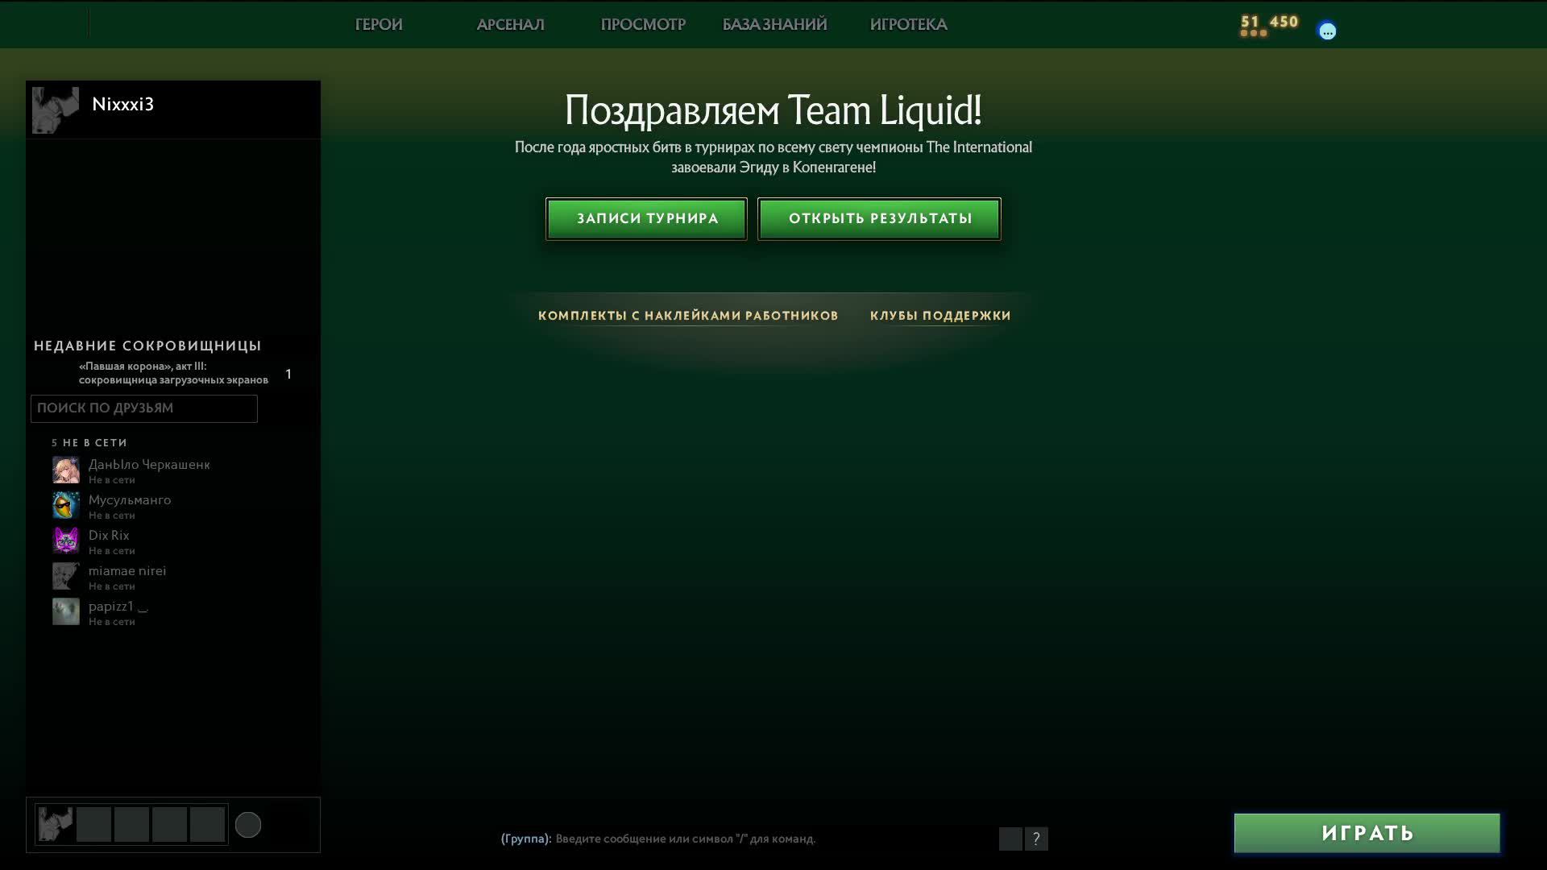The height and width of the screenshot is (870, 1547).
Task: Open КОМПЛЕКТЫ С НАКЛЕЙКАМИ РАБОТНИКОВ link
Action: (688, 316)
